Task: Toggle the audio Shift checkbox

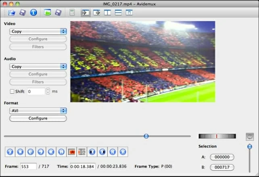Action: [12, 91]
